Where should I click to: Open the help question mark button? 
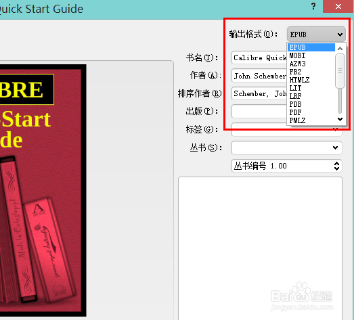click(x=313, y=6)
